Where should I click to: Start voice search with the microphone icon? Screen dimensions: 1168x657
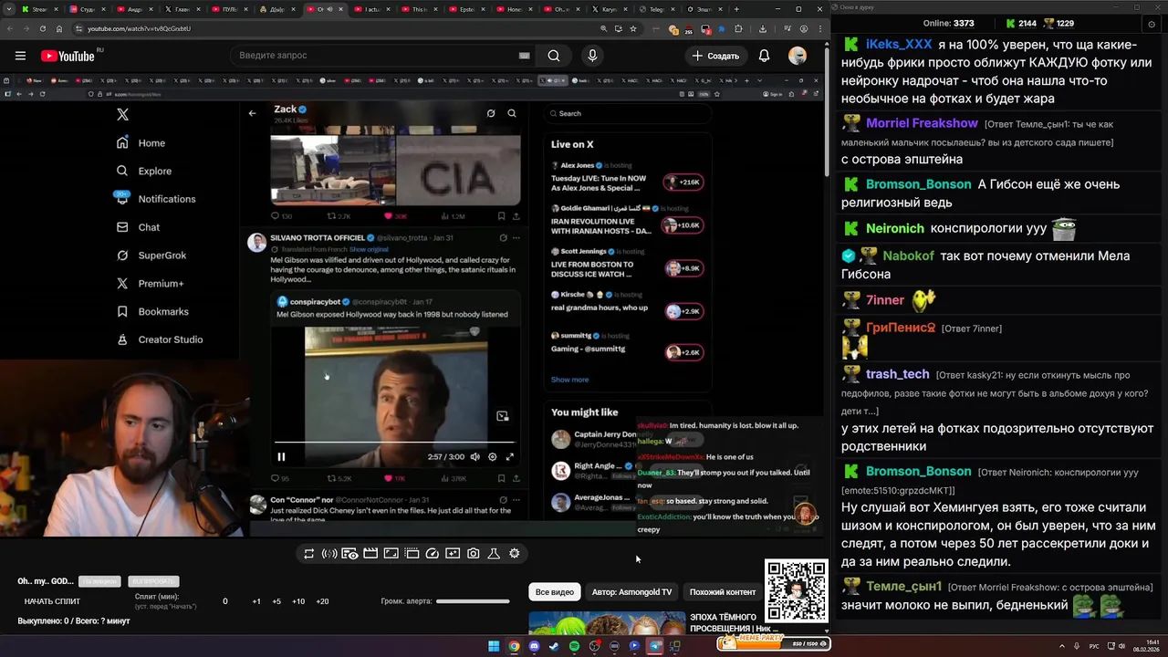click(592, 56)
